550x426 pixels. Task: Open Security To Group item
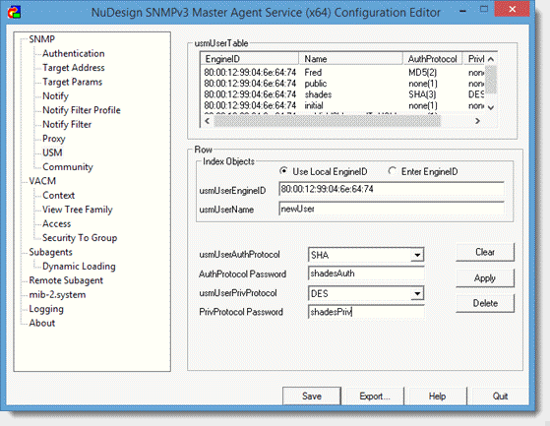[80, 238]
